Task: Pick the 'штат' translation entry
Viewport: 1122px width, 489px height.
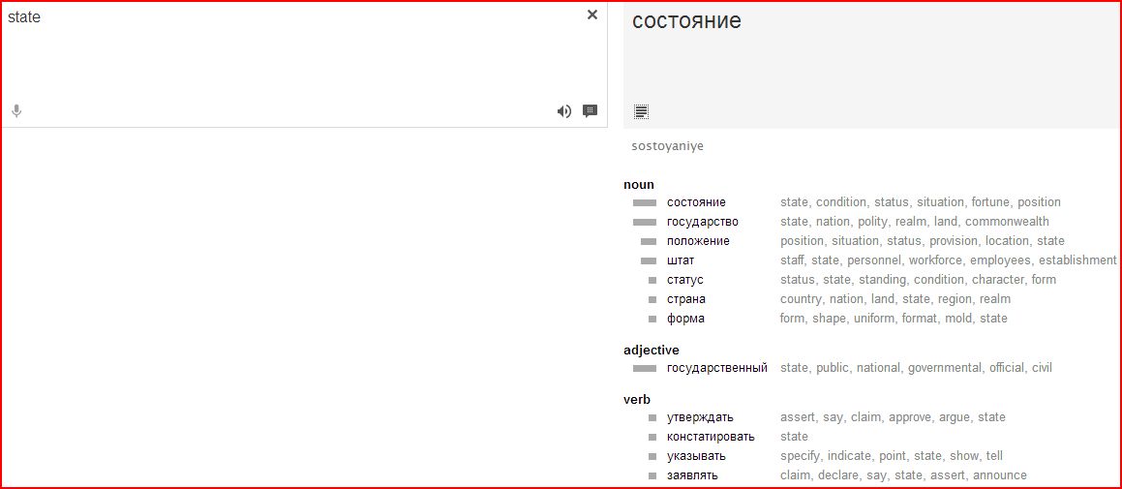Action: tap(681, 260)
